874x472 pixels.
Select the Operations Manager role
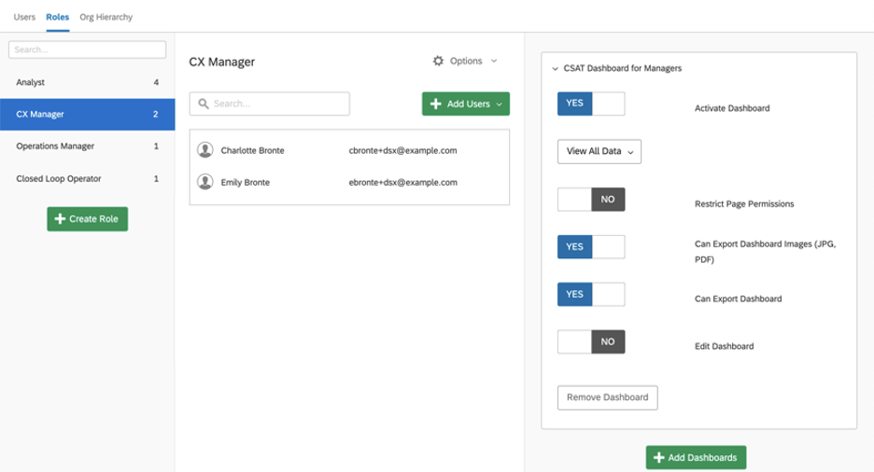tap(88, 146)
